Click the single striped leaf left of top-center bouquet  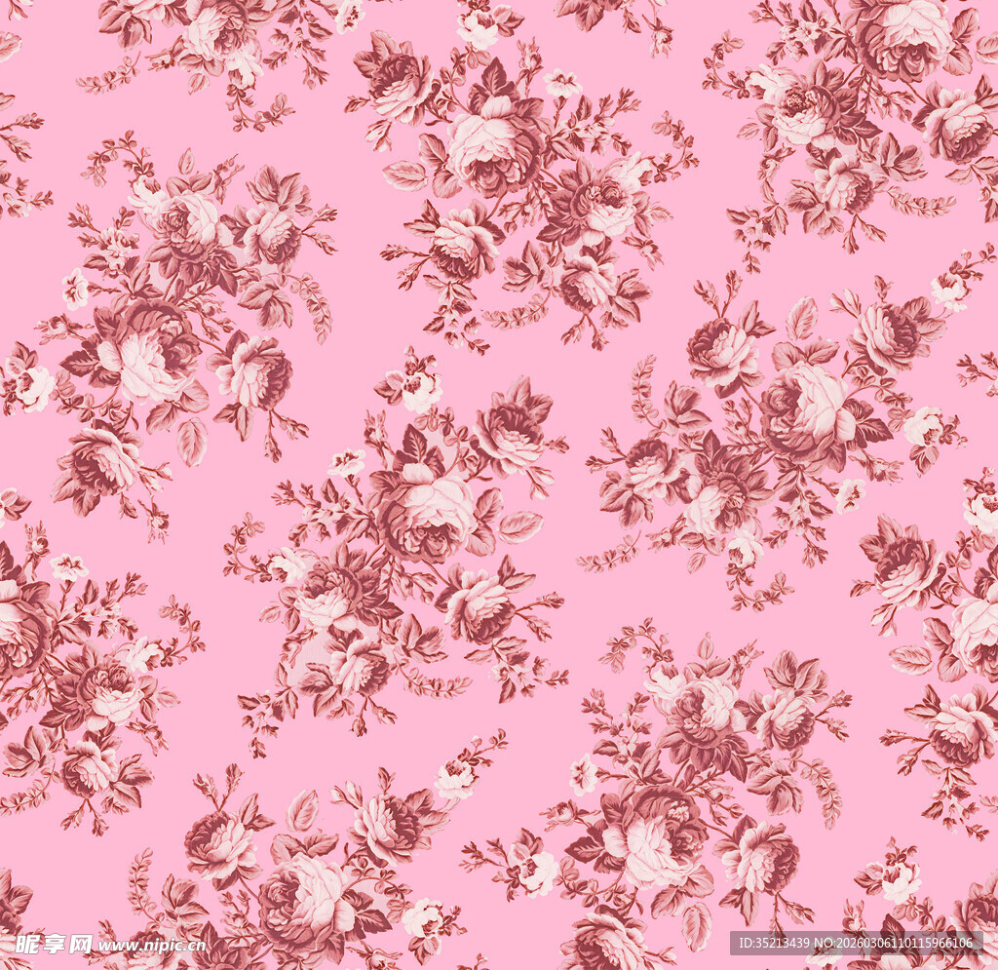point(404,175)
